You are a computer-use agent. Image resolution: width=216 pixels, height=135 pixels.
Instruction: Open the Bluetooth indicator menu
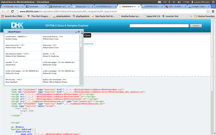pos(169,2)
